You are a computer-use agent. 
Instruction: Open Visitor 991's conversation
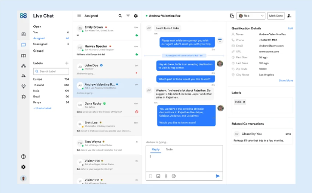coord(107,179)
